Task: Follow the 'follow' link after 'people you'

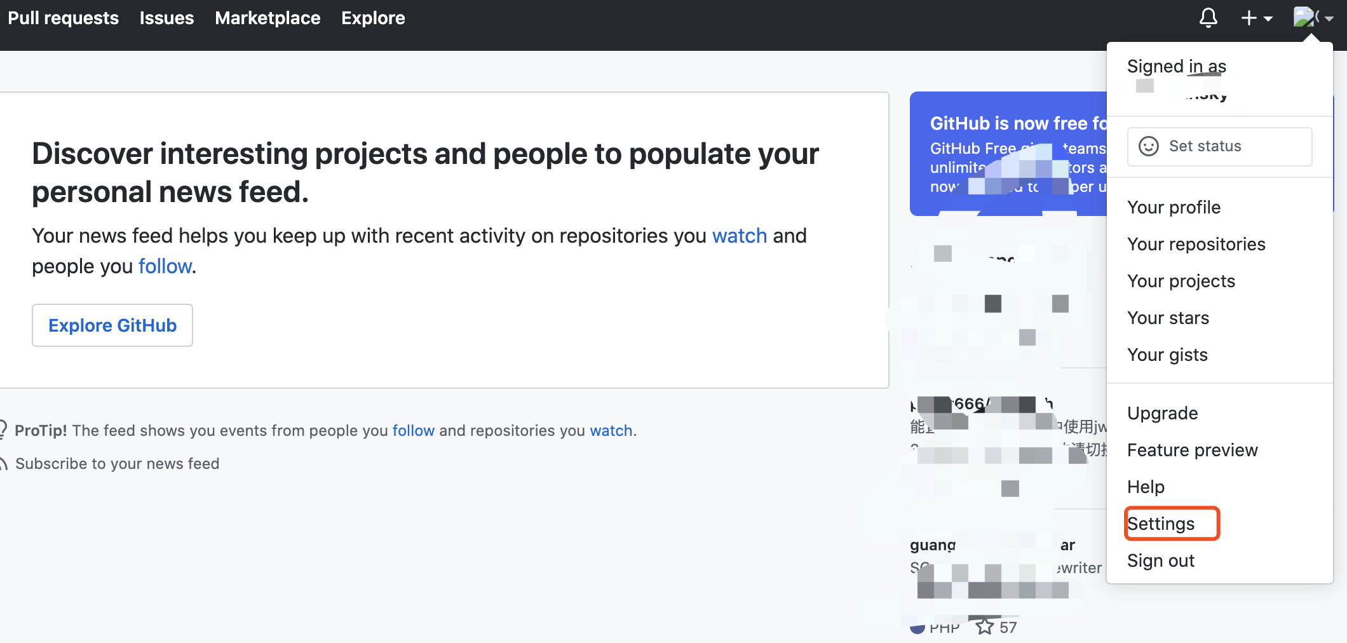Action: tap(165, 266)
